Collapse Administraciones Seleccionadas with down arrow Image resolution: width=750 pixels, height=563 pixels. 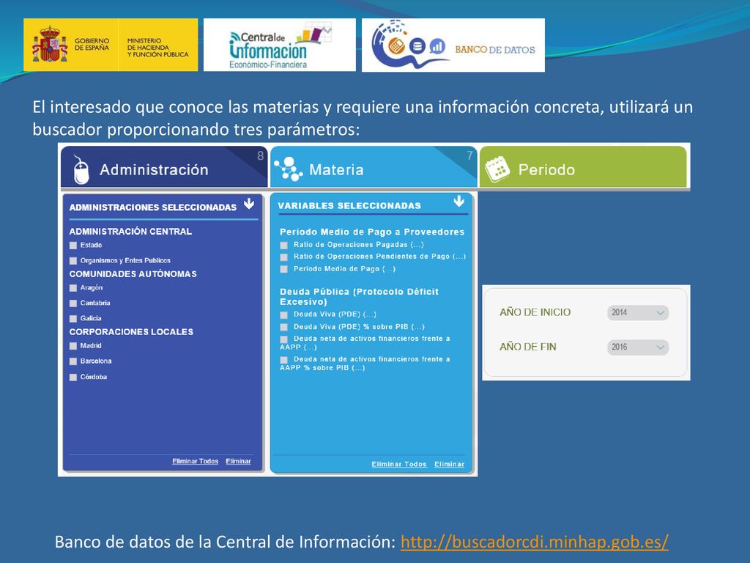[x=249, y=204]
